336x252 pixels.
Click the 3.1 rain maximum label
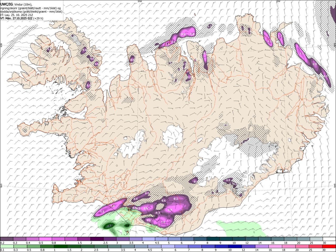111,225
